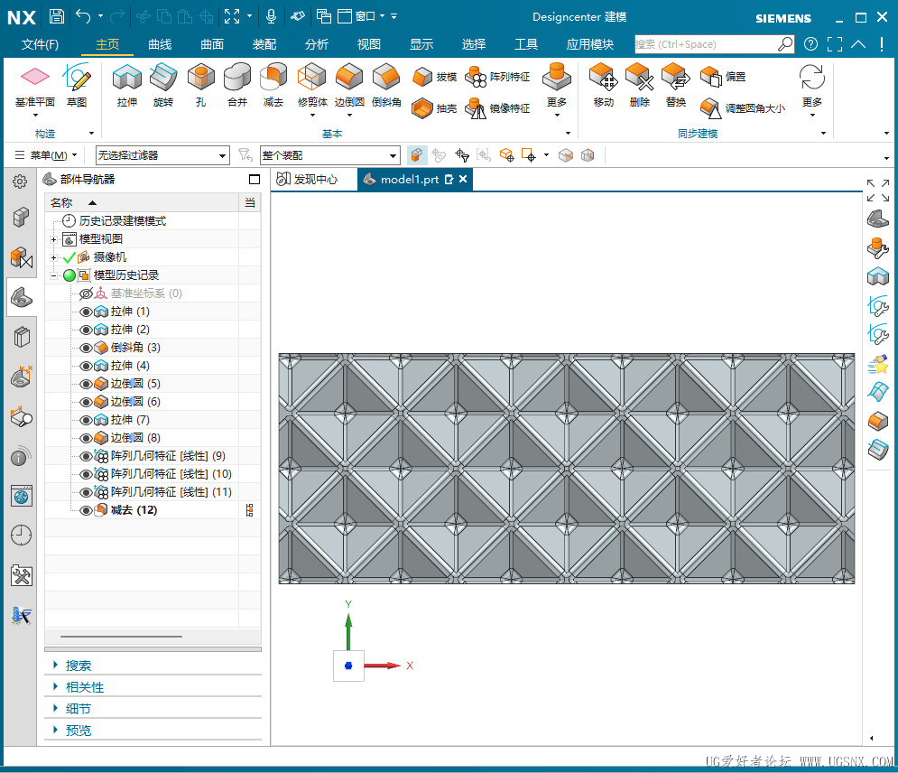Click the 菜单(M) button

coord(47,155)
